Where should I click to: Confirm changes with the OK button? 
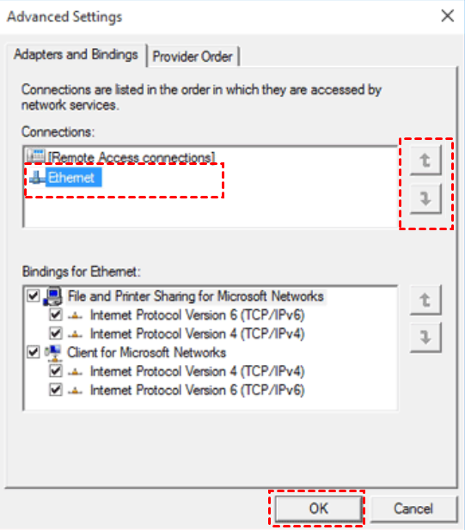point(318,509)
